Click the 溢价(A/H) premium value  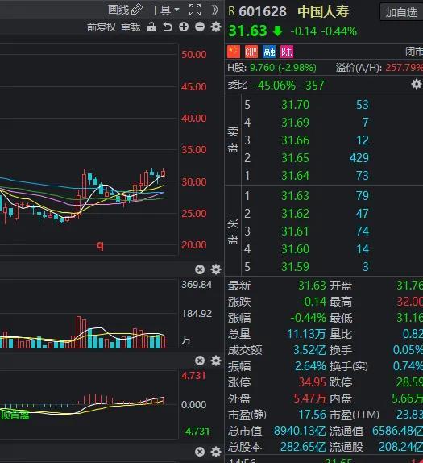(404, 68)
